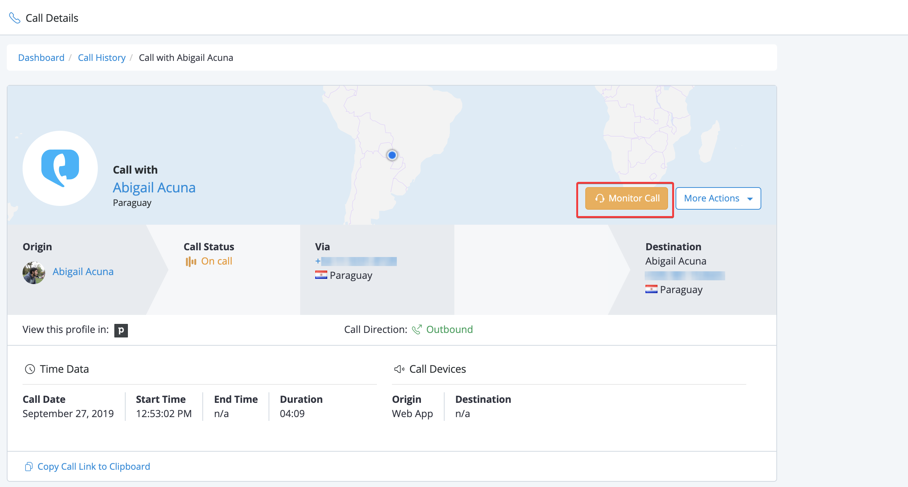Click the blue location marker on the map
Viewport: 908px width, 487px height.
click(392, 155)
